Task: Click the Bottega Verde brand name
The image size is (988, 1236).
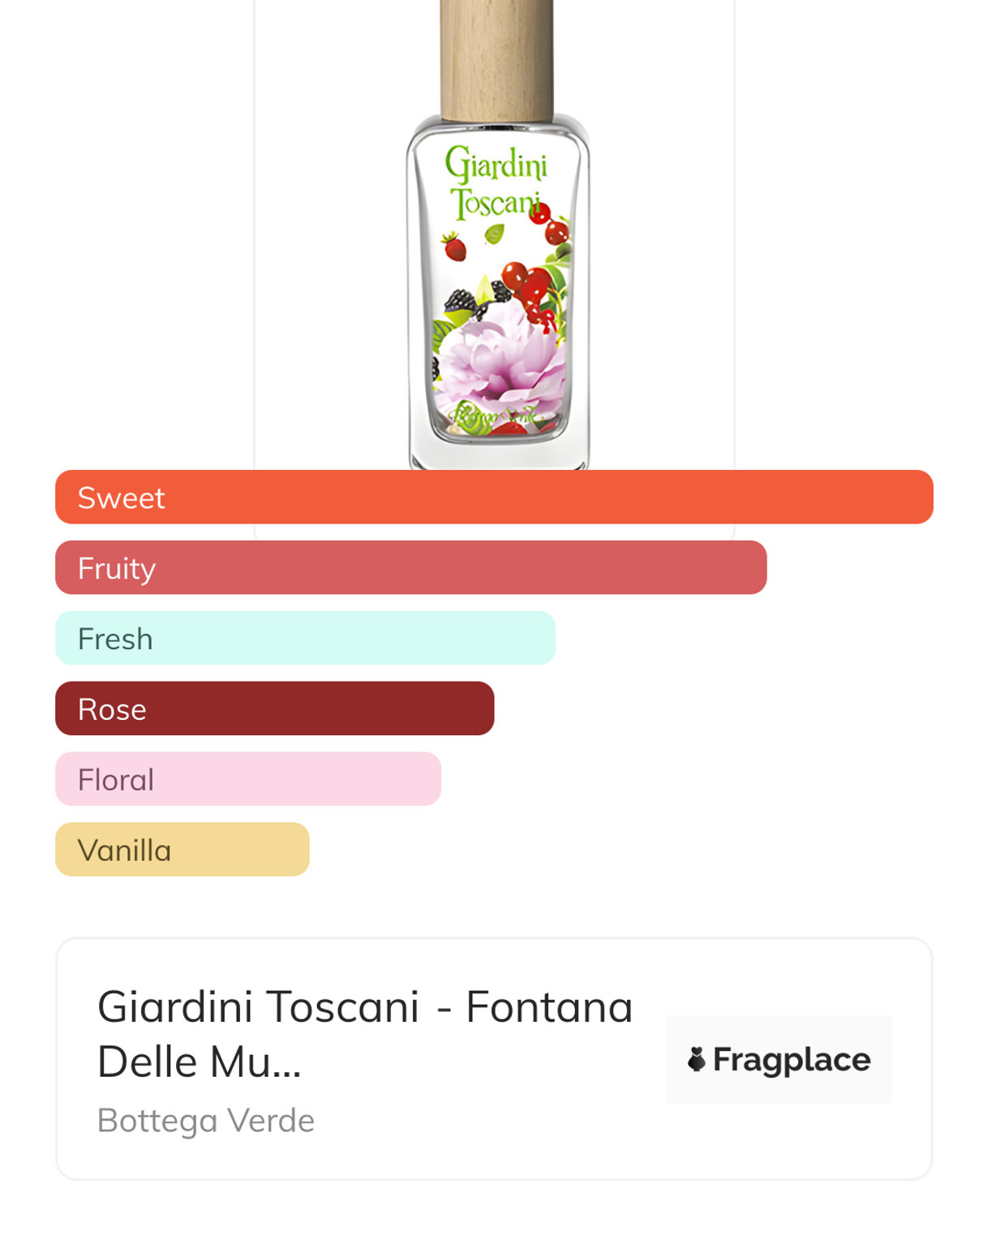Action: pos(206,1120)
